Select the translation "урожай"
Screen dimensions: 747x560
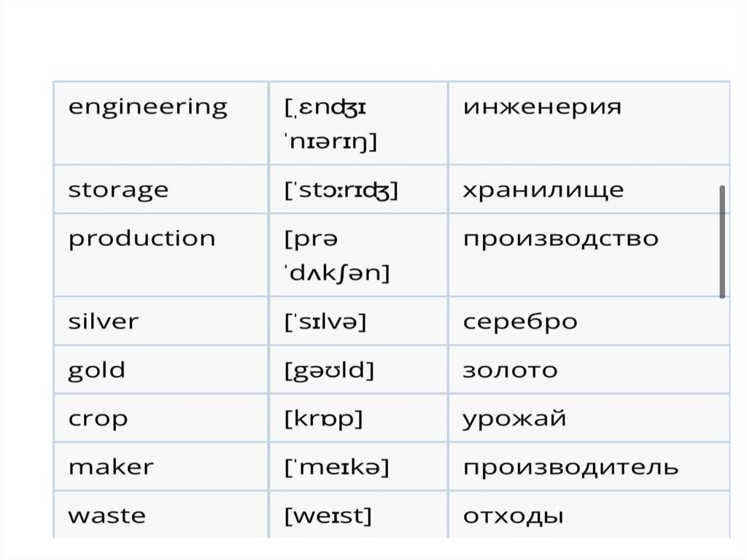514,419
